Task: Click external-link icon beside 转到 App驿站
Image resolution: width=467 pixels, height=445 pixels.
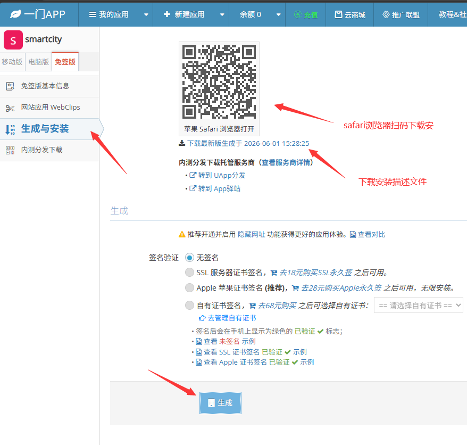Action: pyautogui.click(x=193, y=188)
